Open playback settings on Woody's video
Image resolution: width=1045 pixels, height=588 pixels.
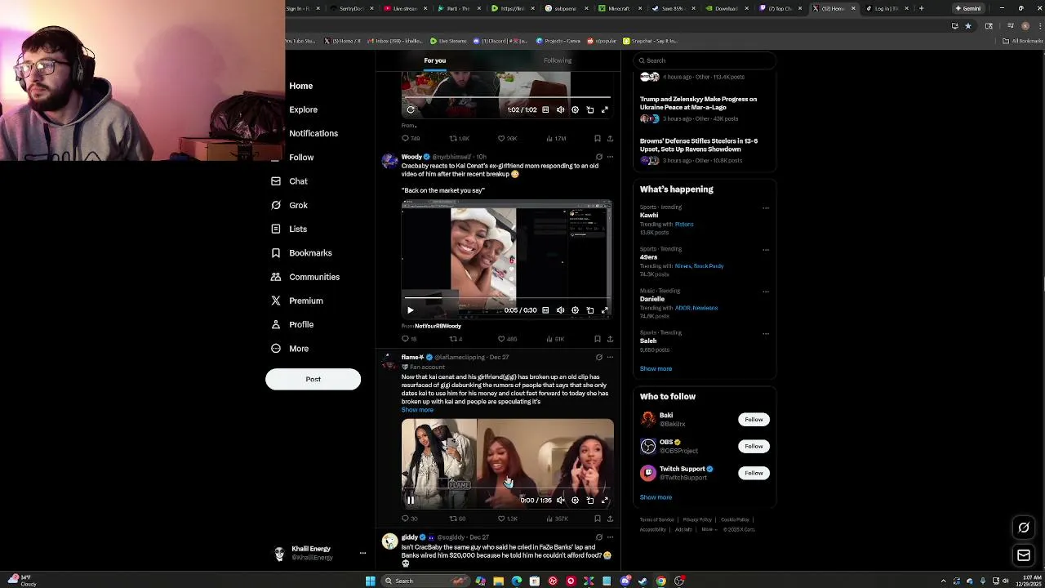575,310
